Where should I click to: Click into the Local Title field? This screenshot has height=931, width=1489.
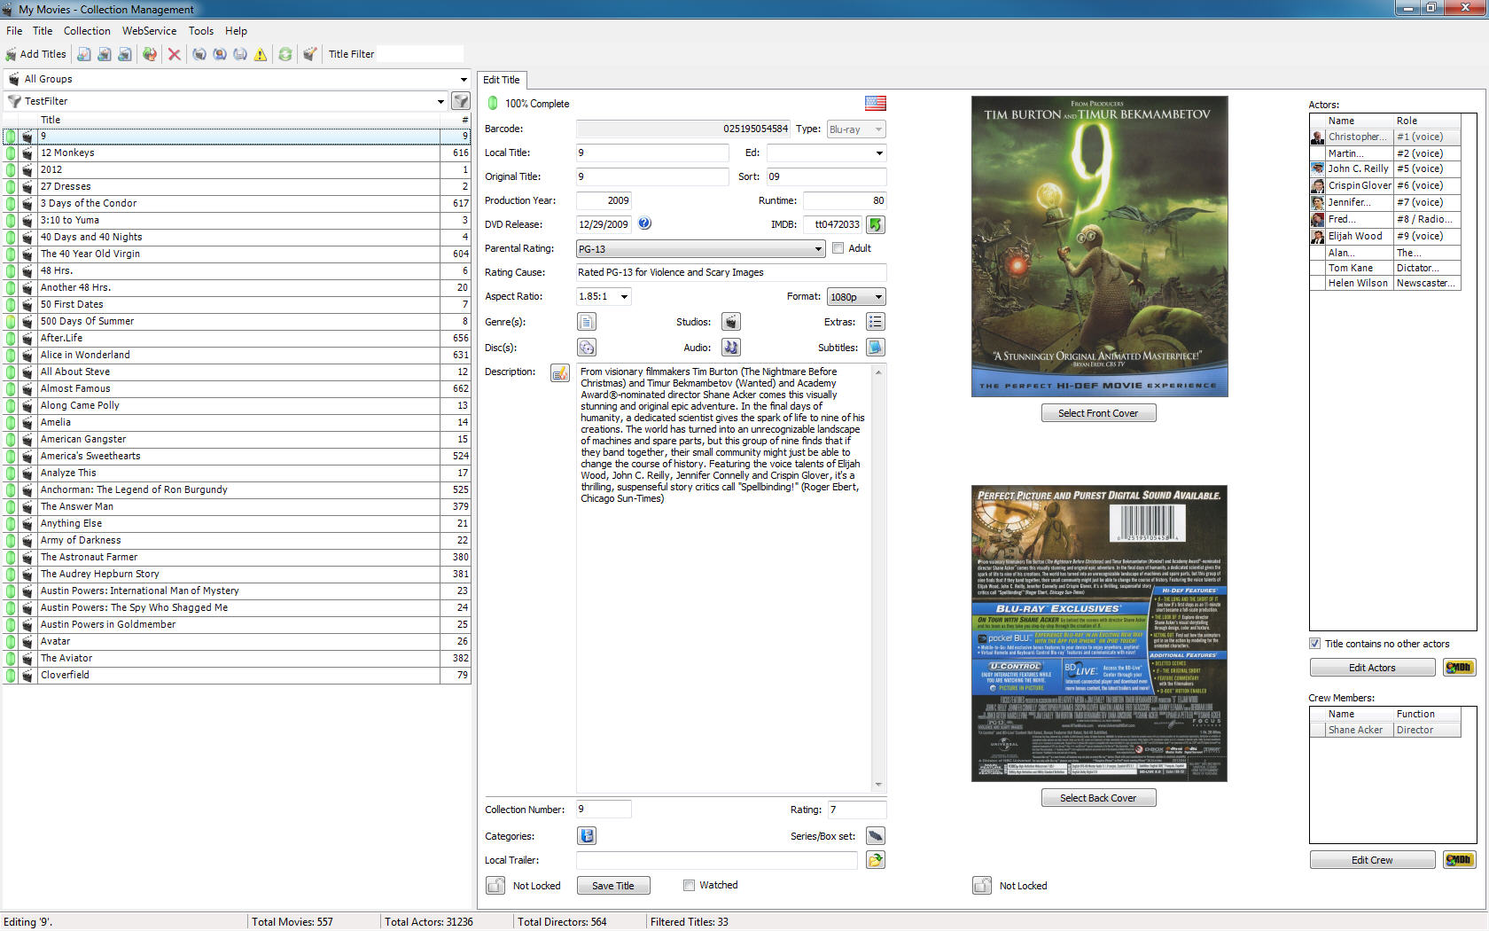point(652,153)
